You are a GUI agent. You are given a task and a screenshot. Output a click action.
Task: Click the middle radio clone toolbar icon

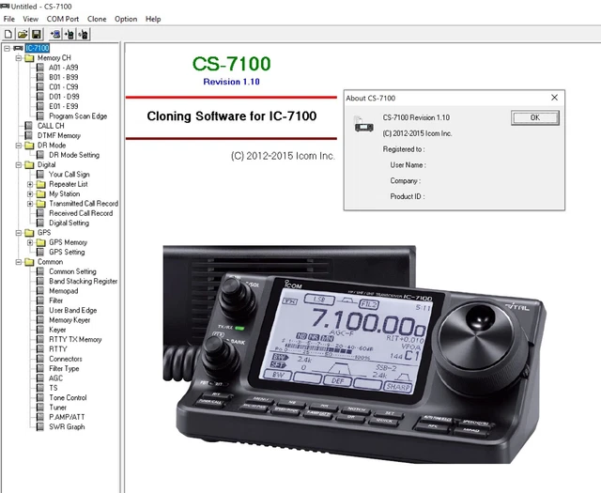click(x=69, y=34)
